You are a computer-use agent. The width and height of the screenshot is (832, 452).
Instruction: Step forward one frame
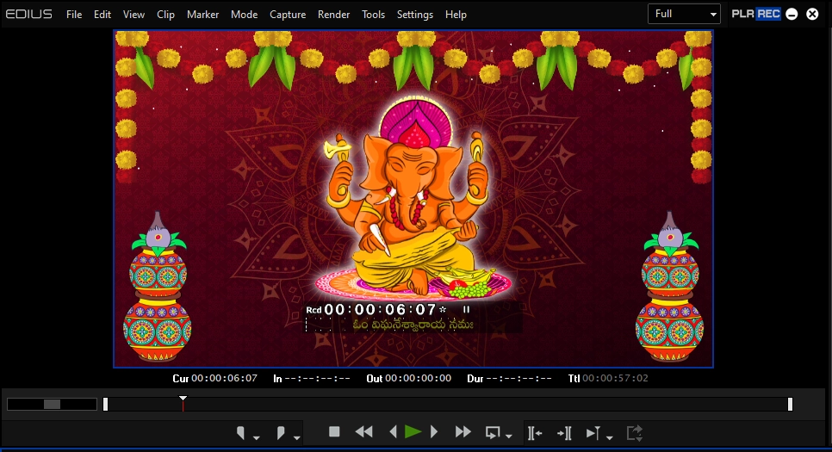(433, 432)
